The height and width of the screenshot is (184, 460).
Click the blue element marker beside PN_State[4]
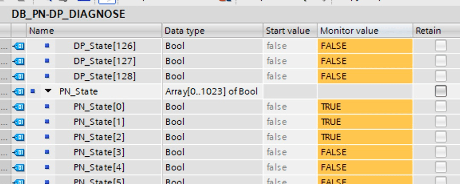coord(47,167)
